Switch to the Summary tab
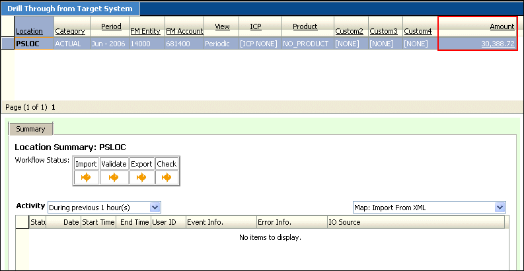The image size is (524, 271). [30, 129]
